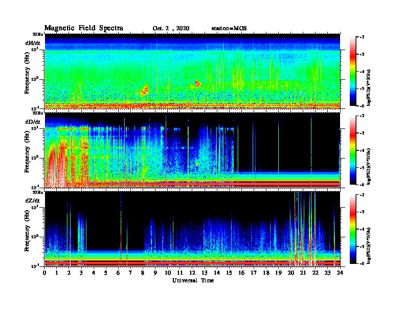
Task: Click the hour 4 tick label
Action: pyautogui.click(x=94, y=273)
